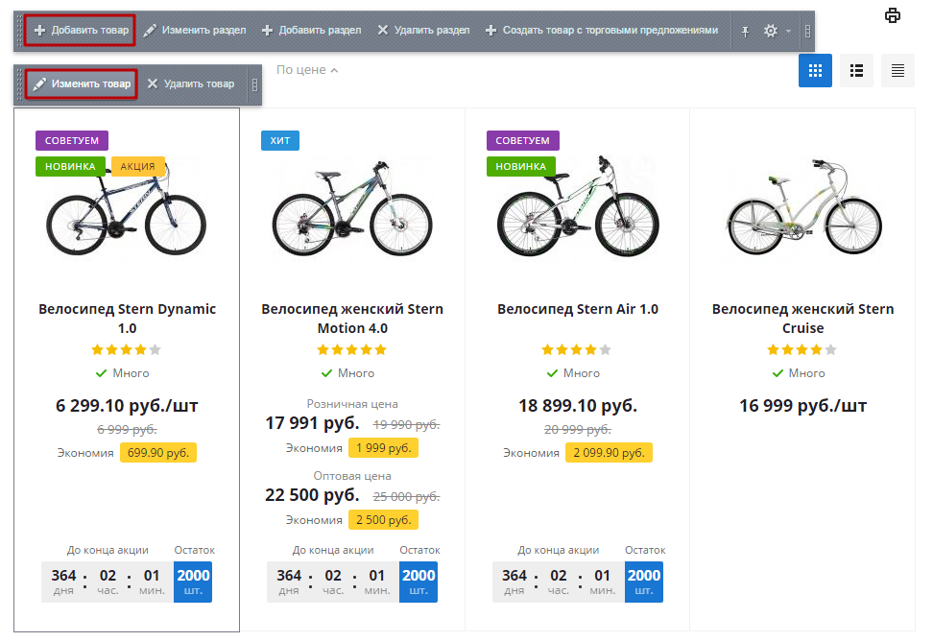Click countdown timer on Stern Motion card
Image resolution: width=933 pixels, height=642 pixels.
[x=333, y=582]
